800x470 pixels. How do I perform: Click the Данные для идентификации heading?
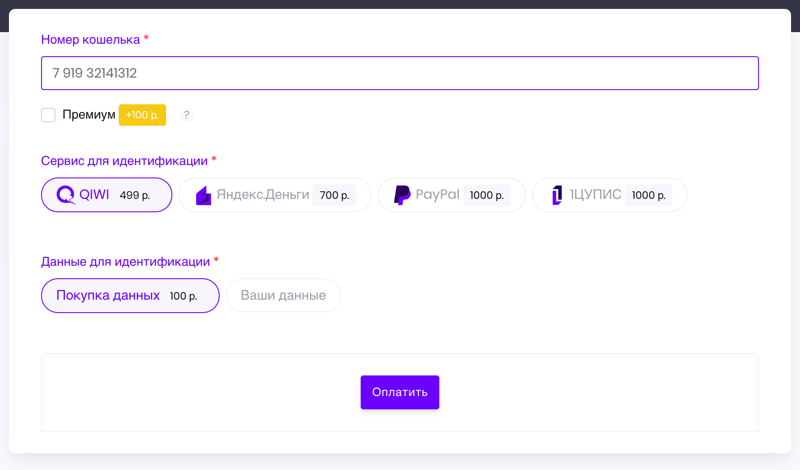coord(125,262)
